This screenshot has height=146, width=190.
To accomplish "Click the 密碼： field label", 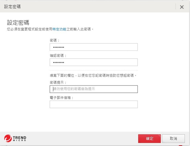I will point(55,40).
